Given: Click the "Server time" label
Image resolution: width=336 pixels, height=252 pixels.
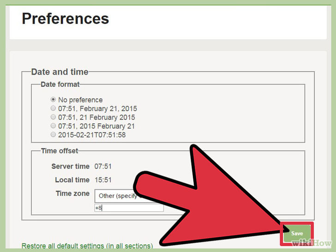Looking at the screenshot, I should (x=70, y=166).
